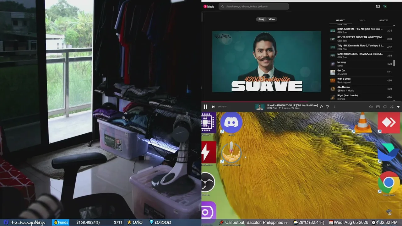This screenshot has height=226, width=402.
Task: Switch to Song mode
Action: click(261, 19)
